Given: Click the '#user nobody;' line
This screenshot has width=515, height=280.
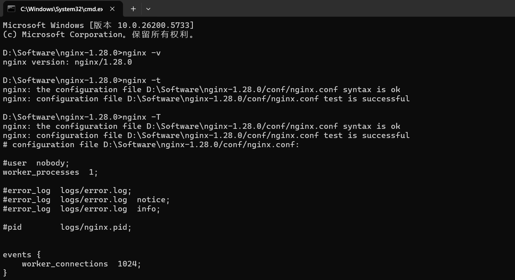Looking at the screenshot, I should (36, 163).
